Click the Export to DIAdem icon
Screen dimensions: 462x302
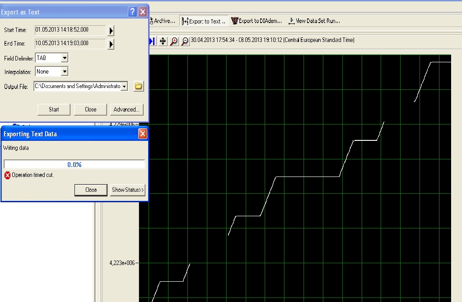(234, 21)
